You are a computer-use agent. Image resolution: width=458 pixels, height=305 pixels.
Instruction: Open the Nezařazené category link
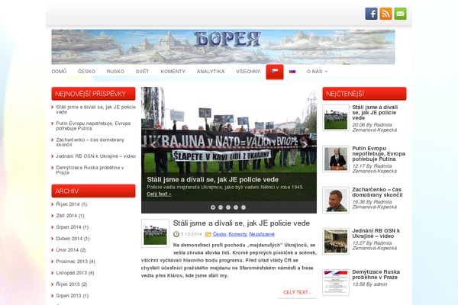[x=262, y=234]
